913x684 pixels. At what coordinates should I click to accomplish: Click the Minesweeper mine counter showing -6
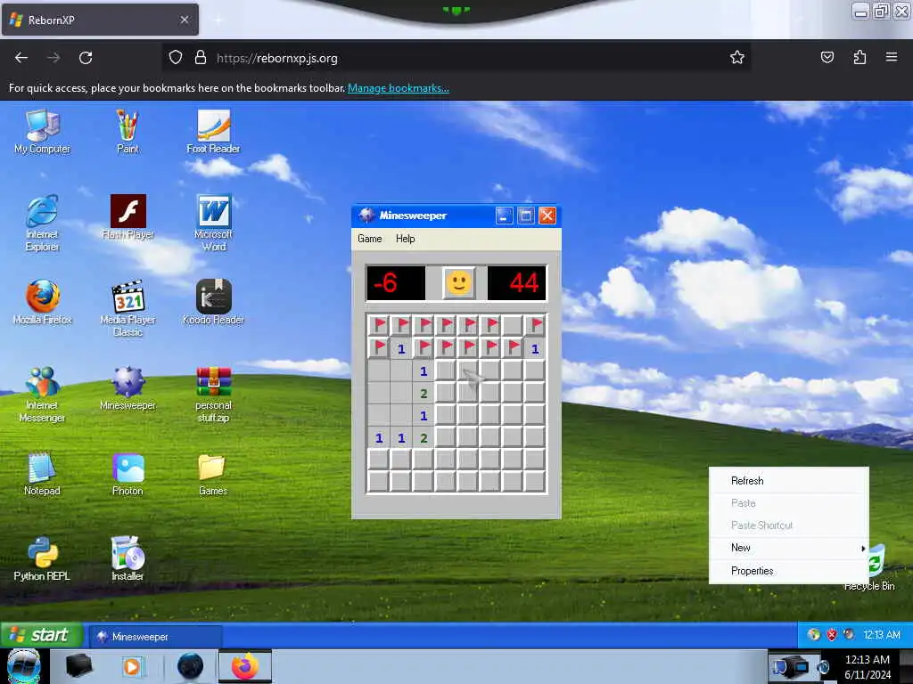tap(395, 283)
